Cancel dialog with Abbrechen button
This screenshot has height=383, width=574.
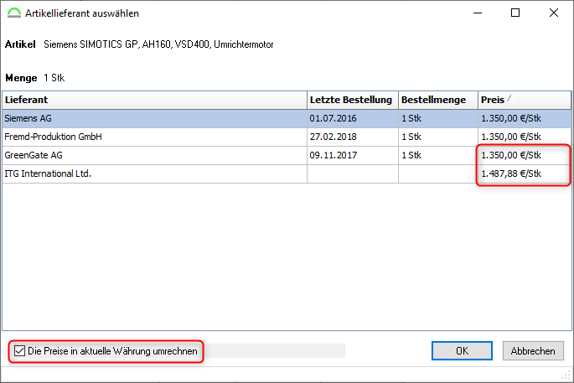pos(533,351)
